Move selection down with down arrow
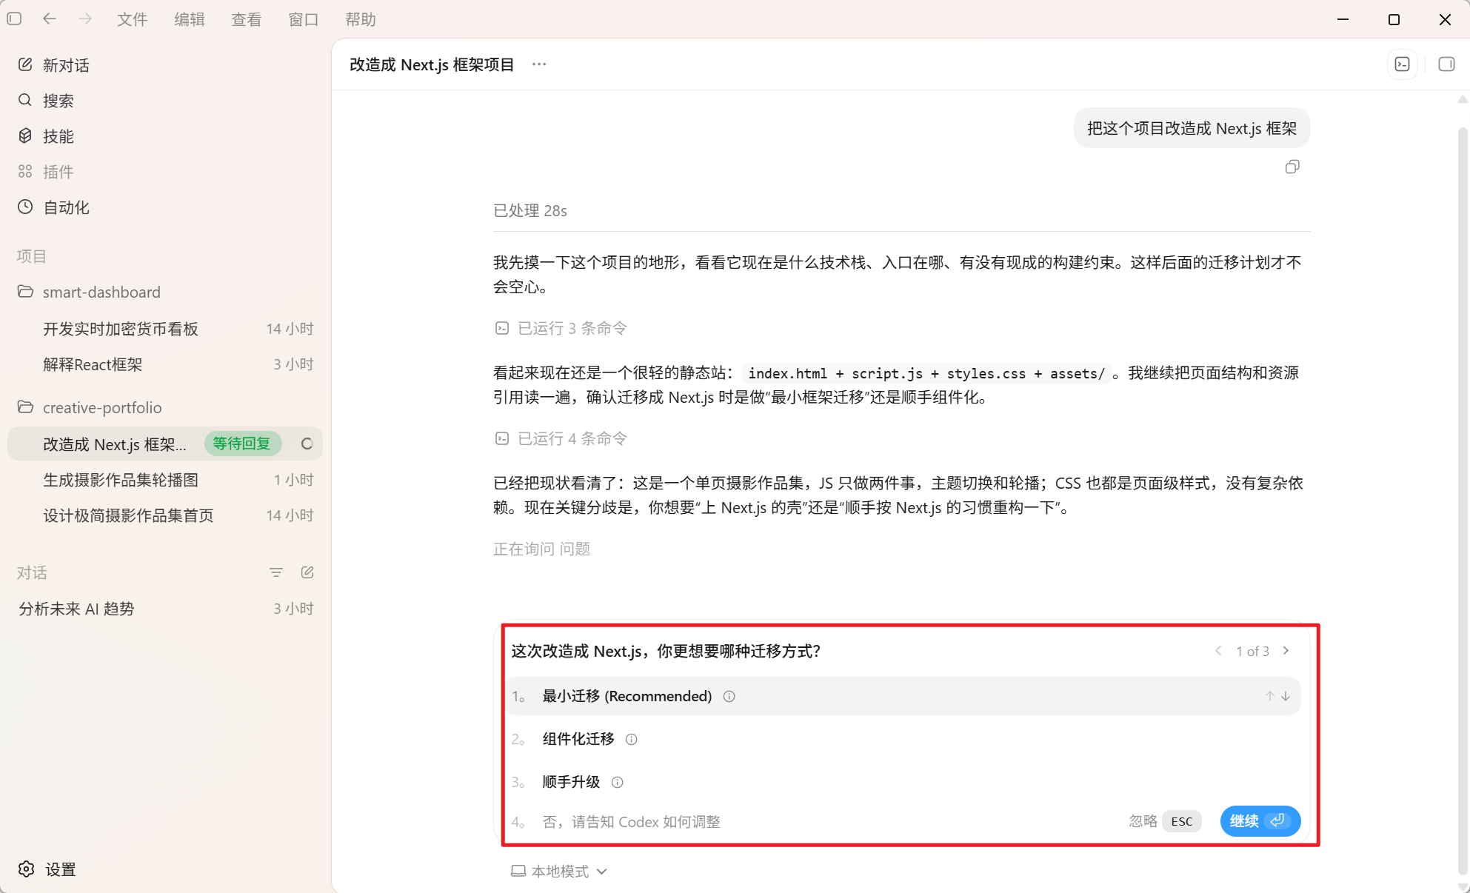This screenshot has width=1470, height=893. (1286, 696)
